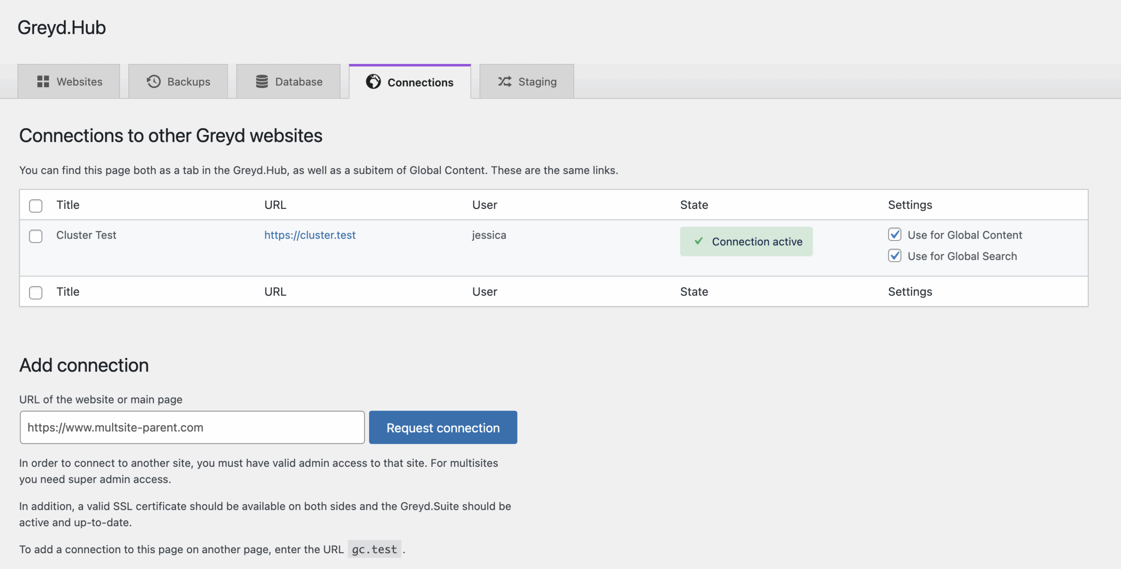Viewport: 1121px width, 569px height.
Task: Check the Cluster Test row checkbox
Action: (35, 236)
